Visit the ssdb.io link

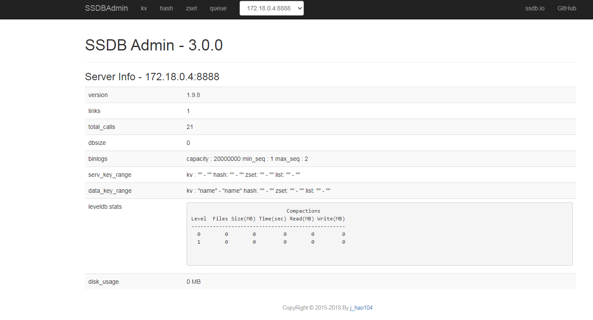535,8
